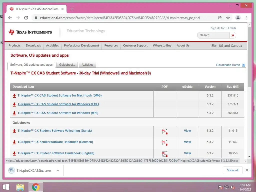The height and width of the screenshot is (192, 256).
Task: Open the Windows Start menu
Action: [6, 187]
